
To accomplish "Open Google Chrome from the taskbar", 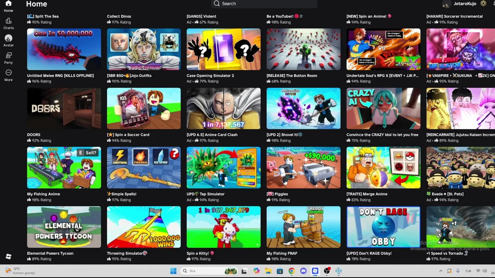I will point(292,271).
